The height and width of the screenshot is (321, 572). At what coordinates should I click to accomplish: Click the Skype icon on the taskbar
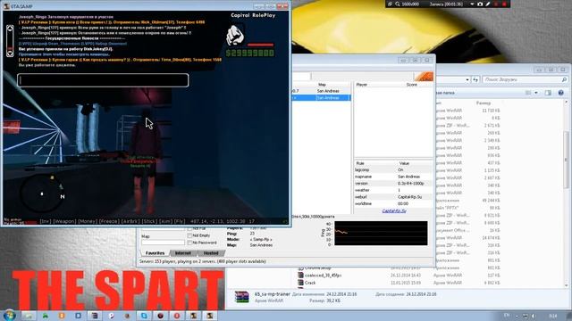click(x=144, y=316)
